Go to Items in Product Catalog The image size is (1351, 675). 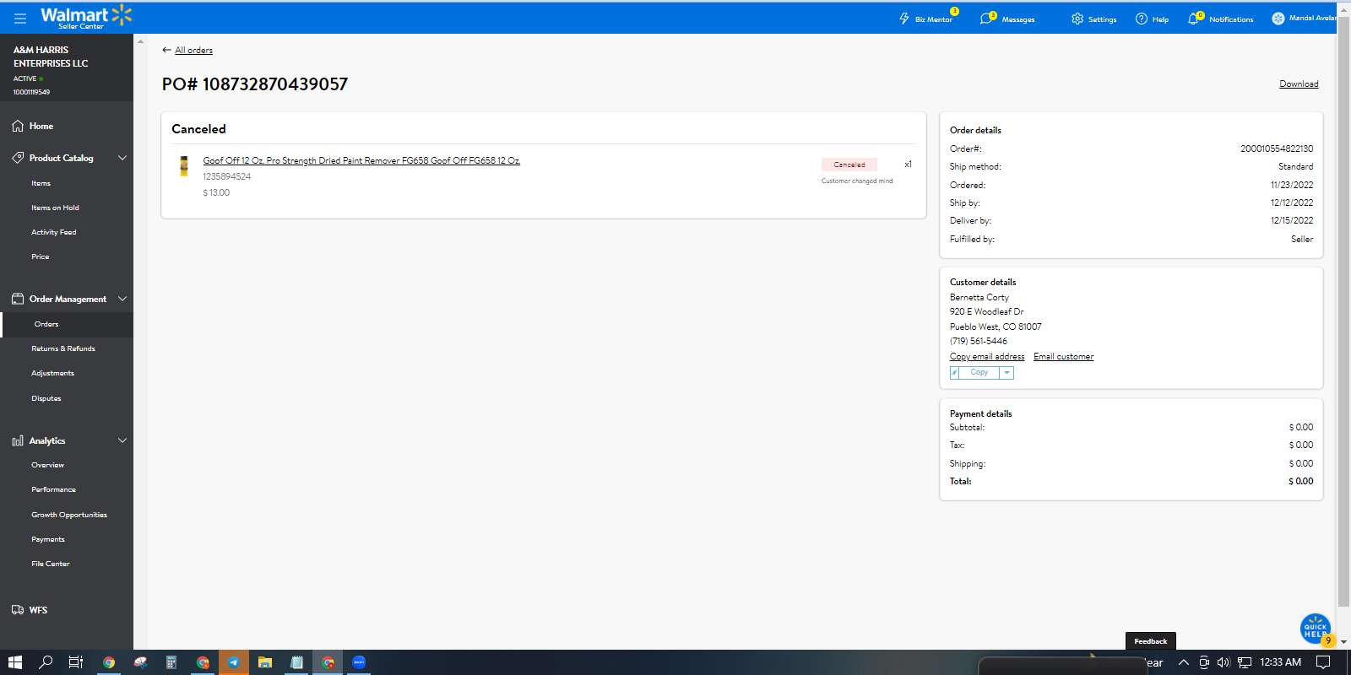(x=41, y=183)
